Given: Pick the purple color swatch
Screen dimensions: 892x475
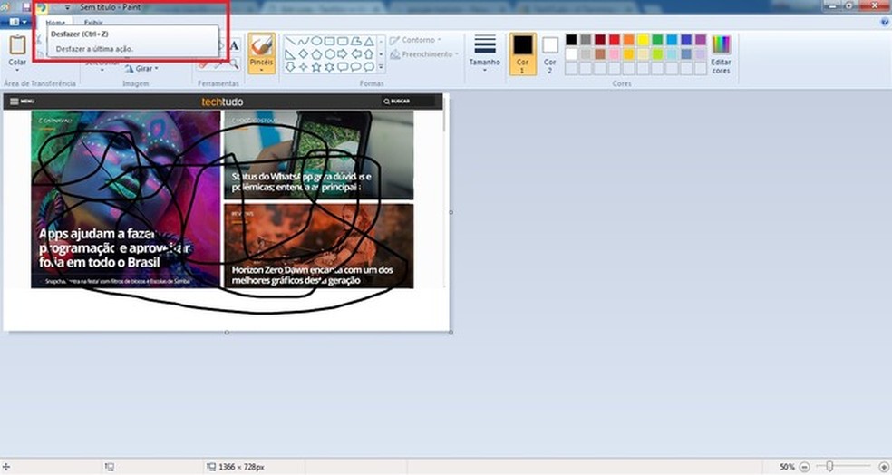Looking at the screenshot, I should pos(701,40).
